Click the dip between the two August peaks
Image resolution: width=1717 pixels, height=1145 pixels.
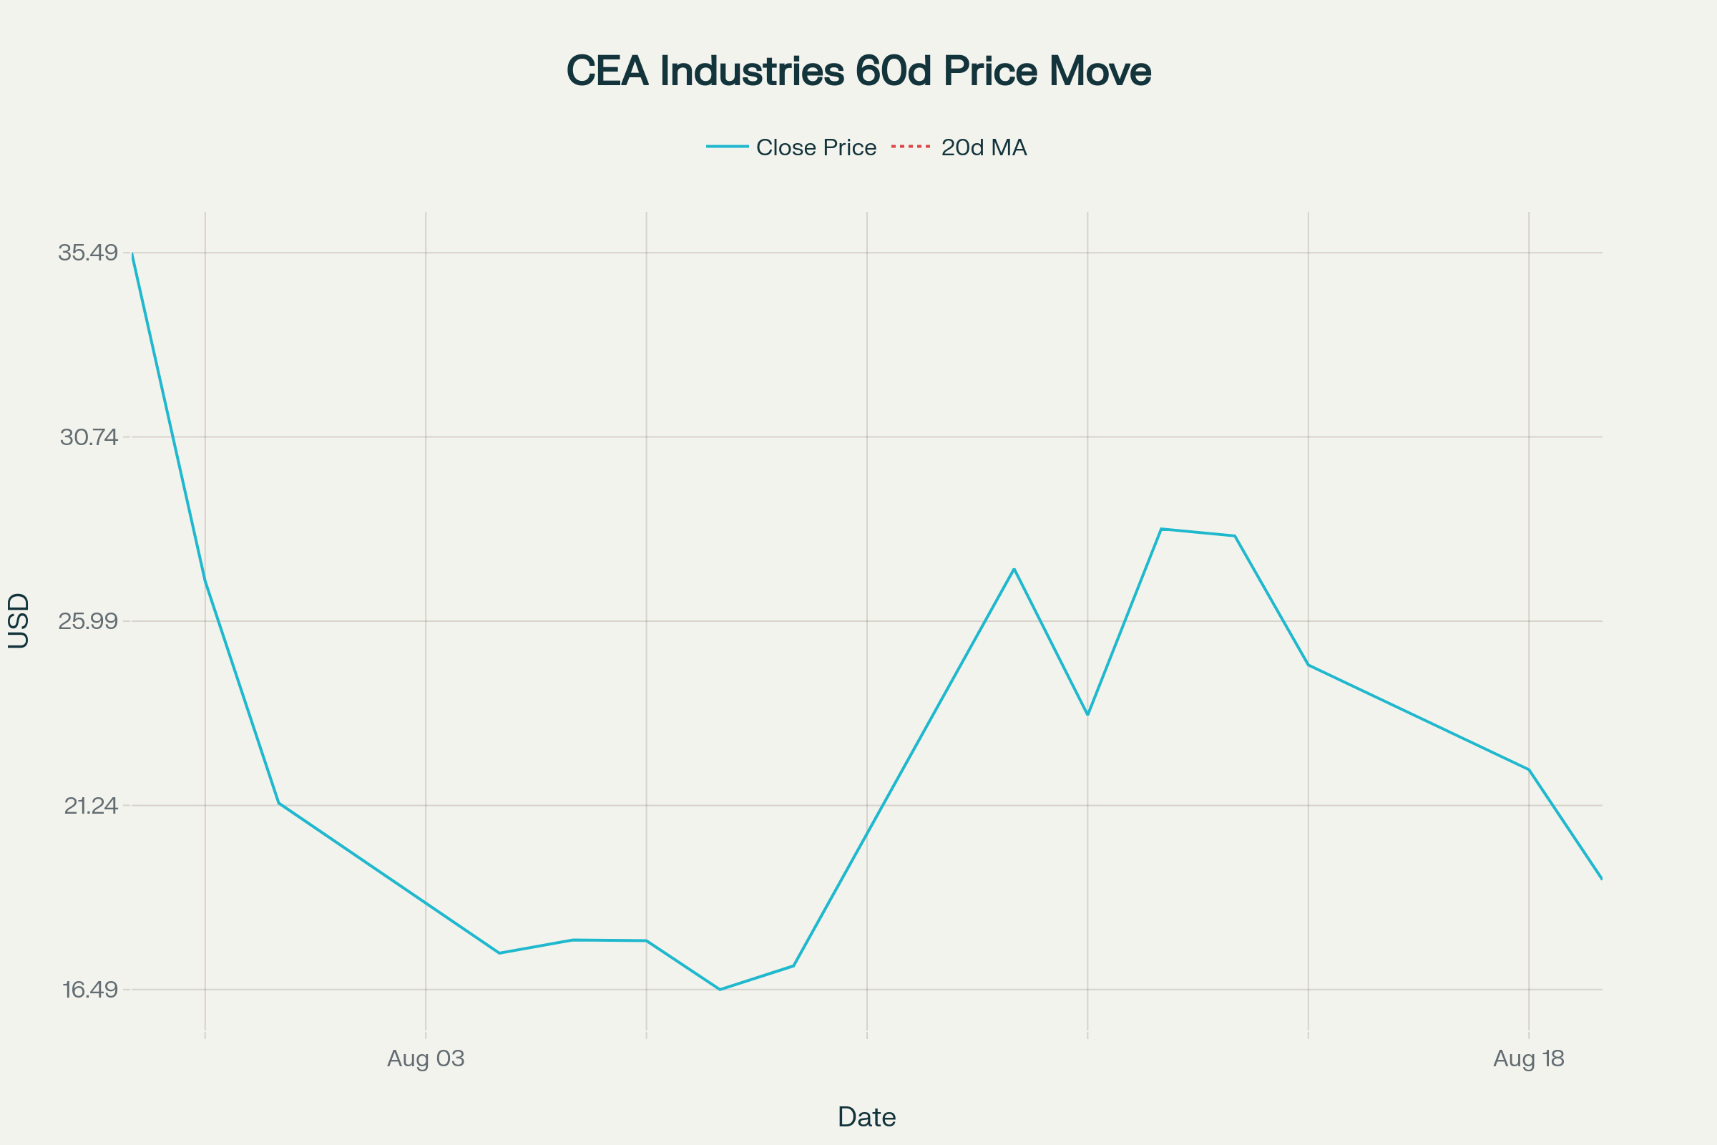click(1087, 714)
